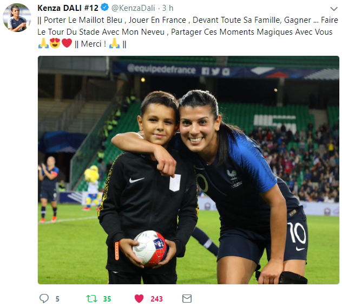Click the praying hands emoji after Merci
This screenshot has height=307, width=342.
114,43
